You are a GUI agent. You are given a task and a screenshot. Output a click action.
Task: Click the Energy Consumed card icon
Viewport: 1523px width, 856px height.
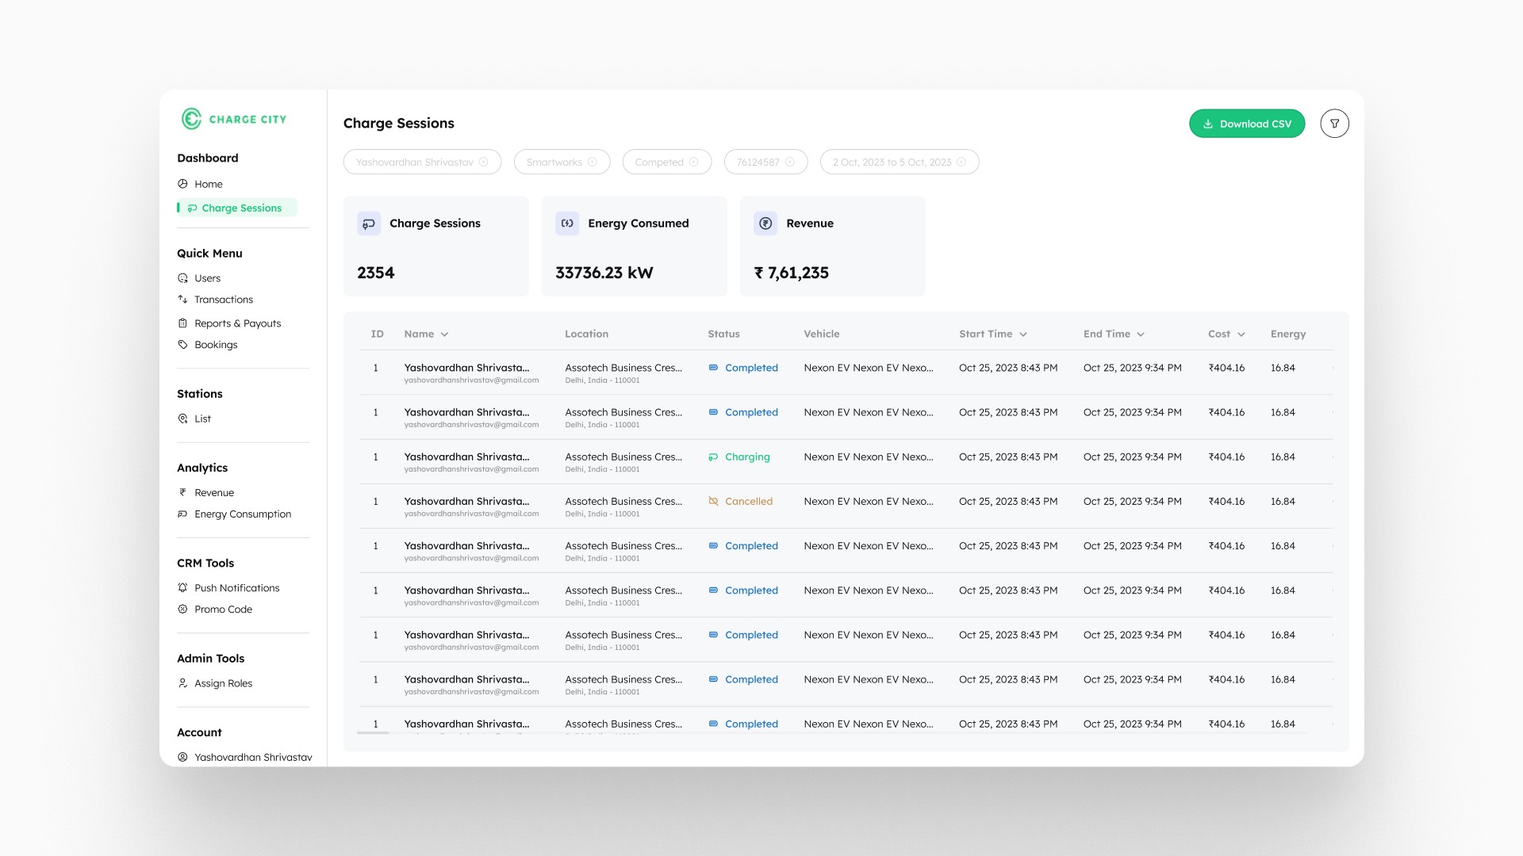tap(567, 224)
